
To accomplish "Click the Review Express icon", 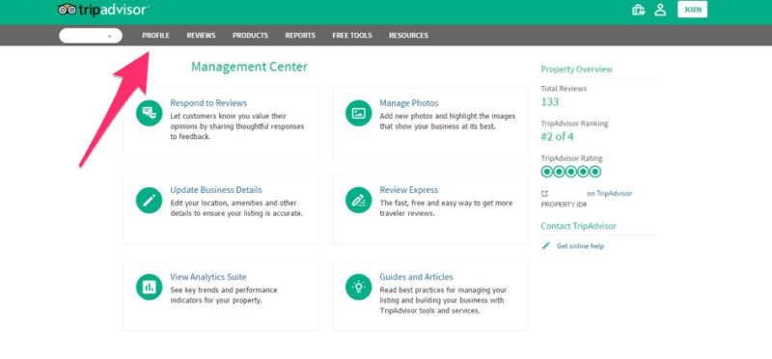I will point(358,200).
